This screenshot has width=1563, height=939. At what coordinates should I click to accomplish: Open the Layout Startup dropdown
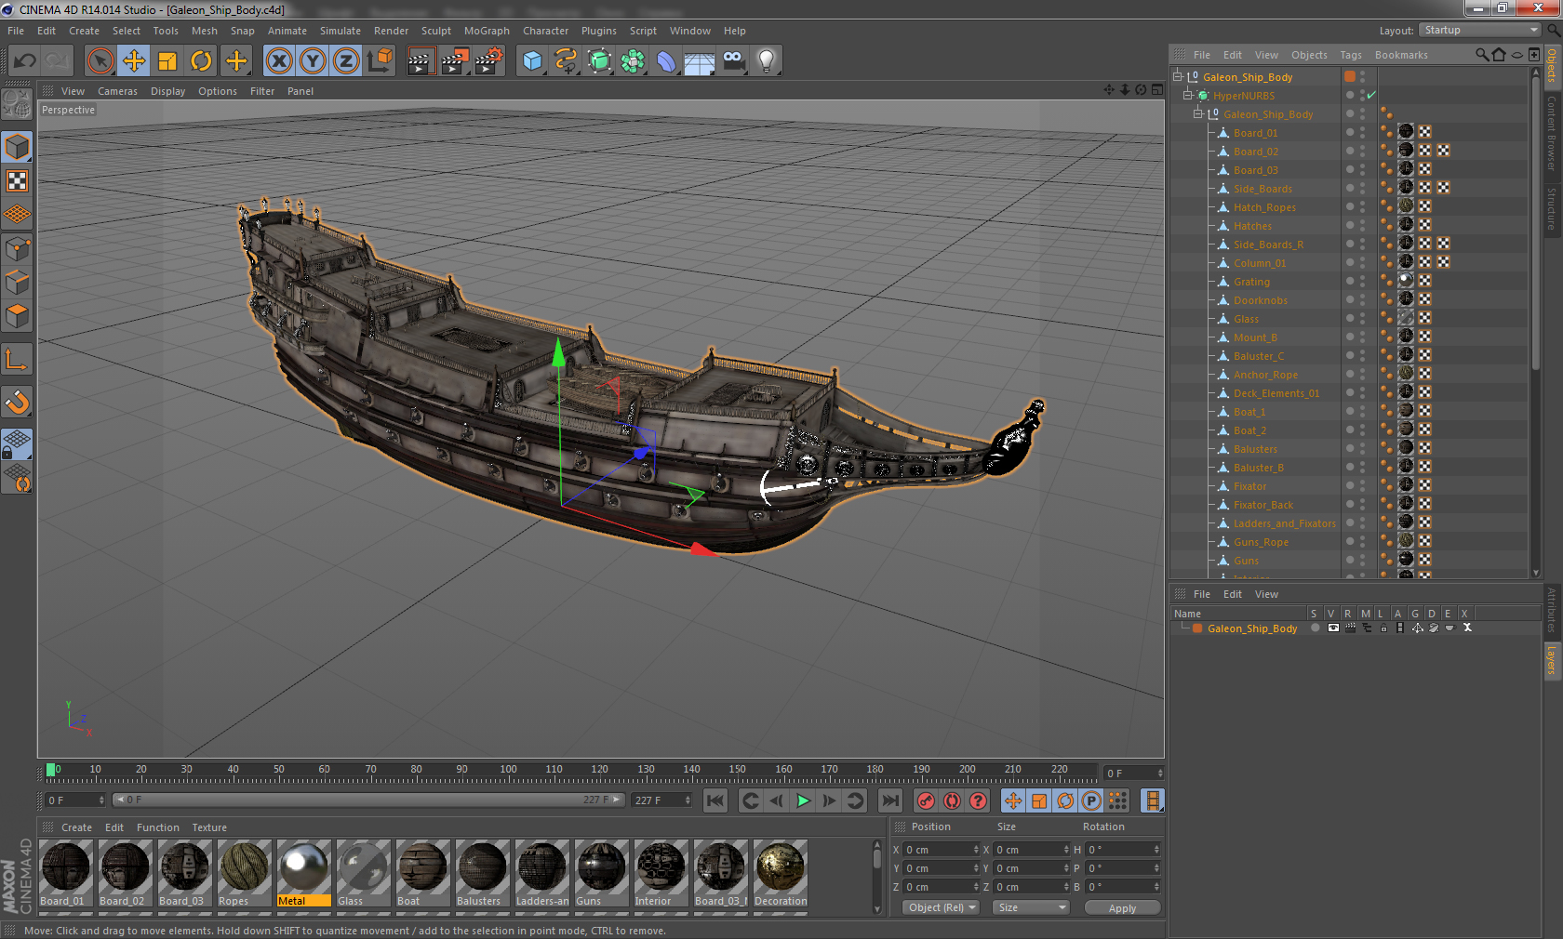click(1480, 31)
